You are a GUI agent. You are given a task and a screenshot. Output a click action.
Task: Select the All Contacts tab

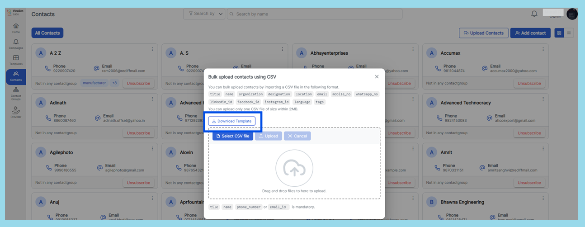[47, 33]
